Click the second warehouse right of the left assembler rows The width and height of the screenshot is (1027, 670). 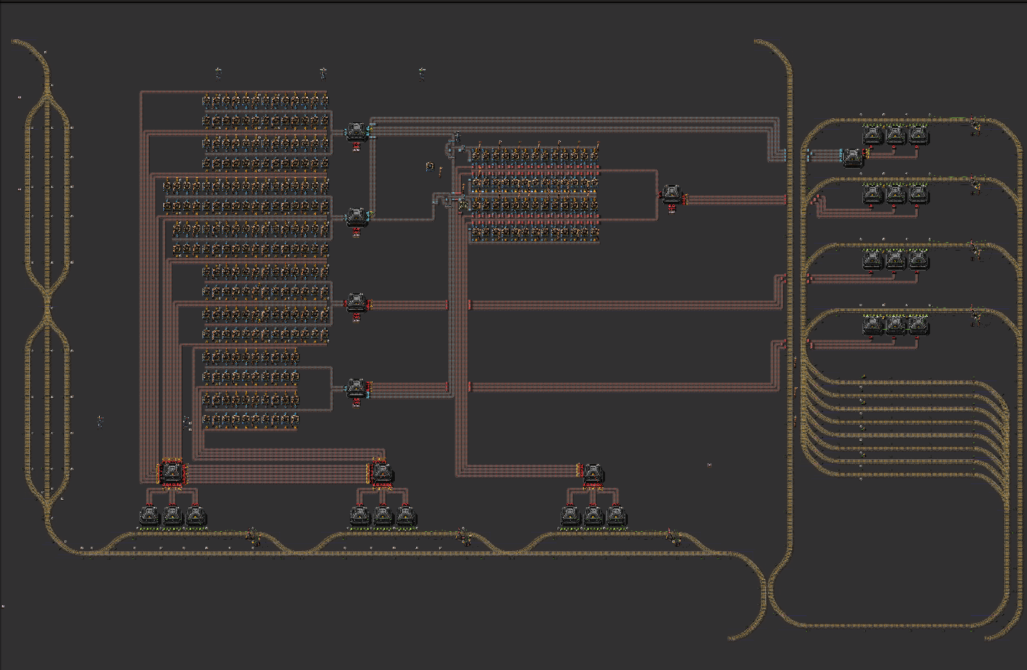(356, 217)
